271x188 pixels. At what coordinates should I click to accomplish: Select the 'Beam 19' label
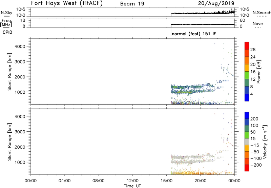(132, 4)
